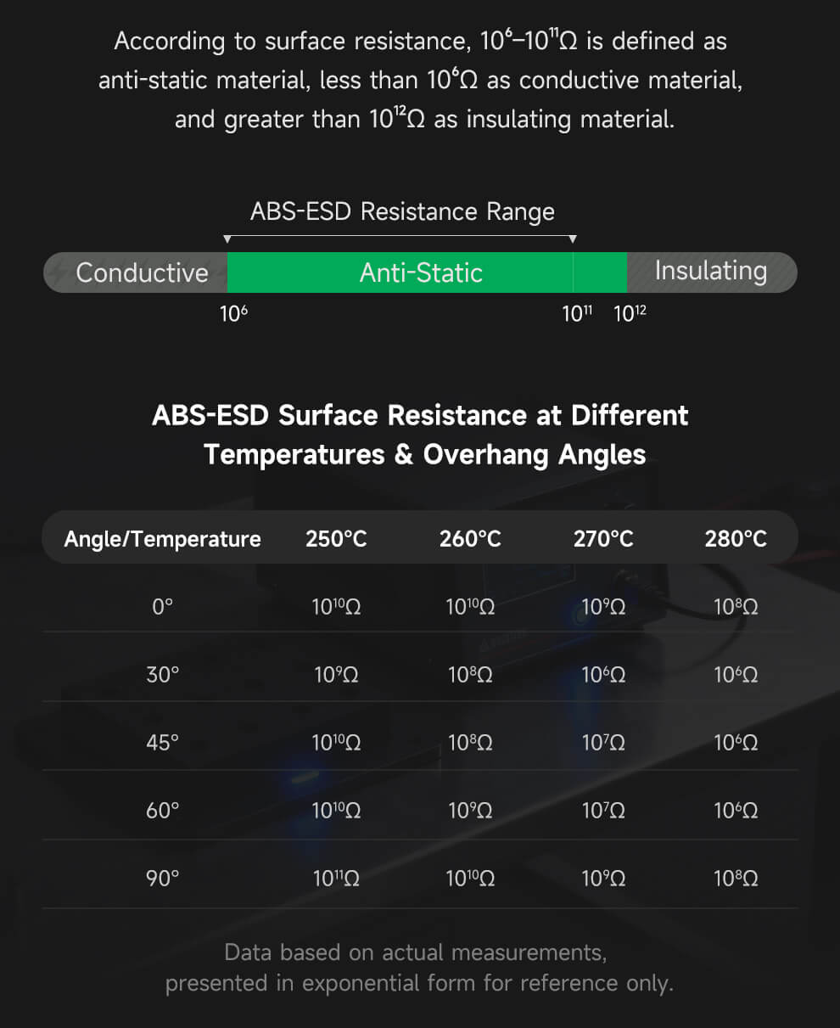This screenshot has width=840, height=1028.
Task: Select the 280°C column header
Action: (736, 539)
